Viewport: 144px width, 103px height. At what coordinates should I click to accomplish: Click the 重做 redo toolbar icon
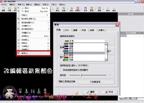114,9
